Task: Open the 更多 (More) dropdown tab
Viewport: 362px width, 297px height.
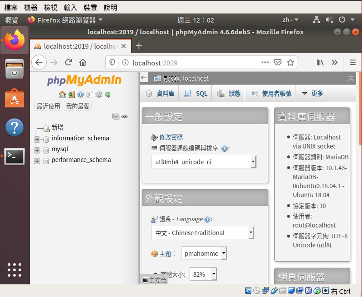Action: [312, 93]
